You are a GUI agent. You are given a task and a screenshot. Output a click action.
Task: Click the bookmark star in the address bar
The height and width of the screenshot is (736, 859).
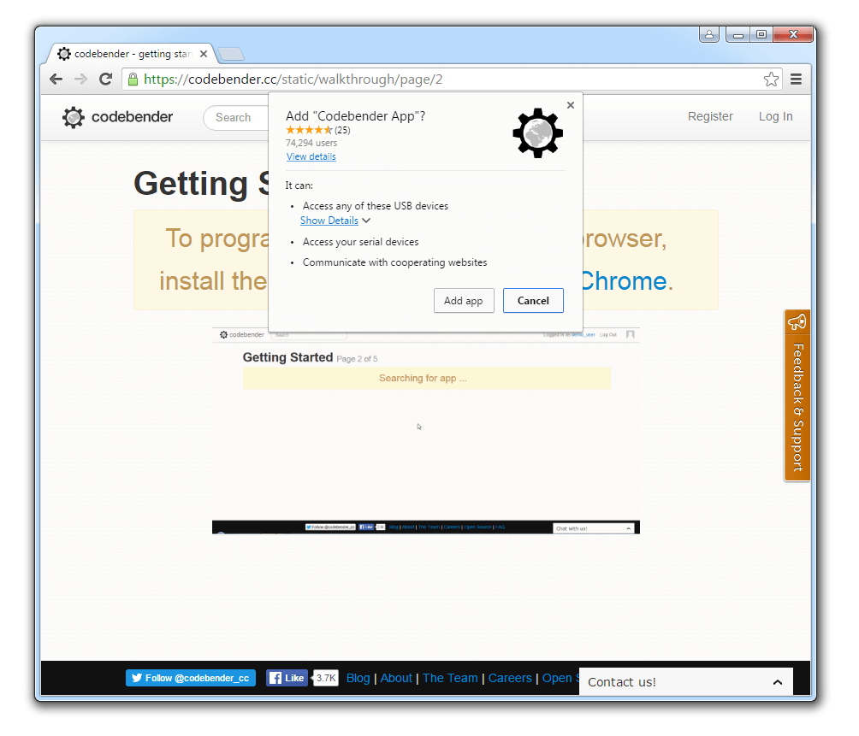pyautogui.click(x=771, y=79)
